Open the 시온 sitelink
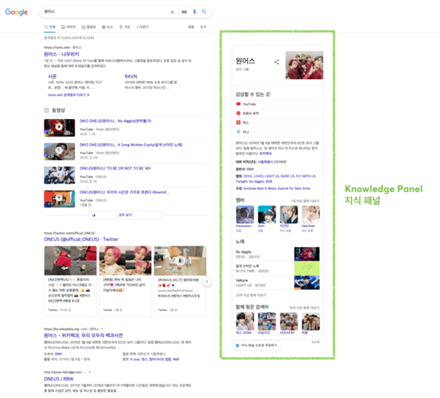This screenshot has width=440, height=398. pos(52,76)
